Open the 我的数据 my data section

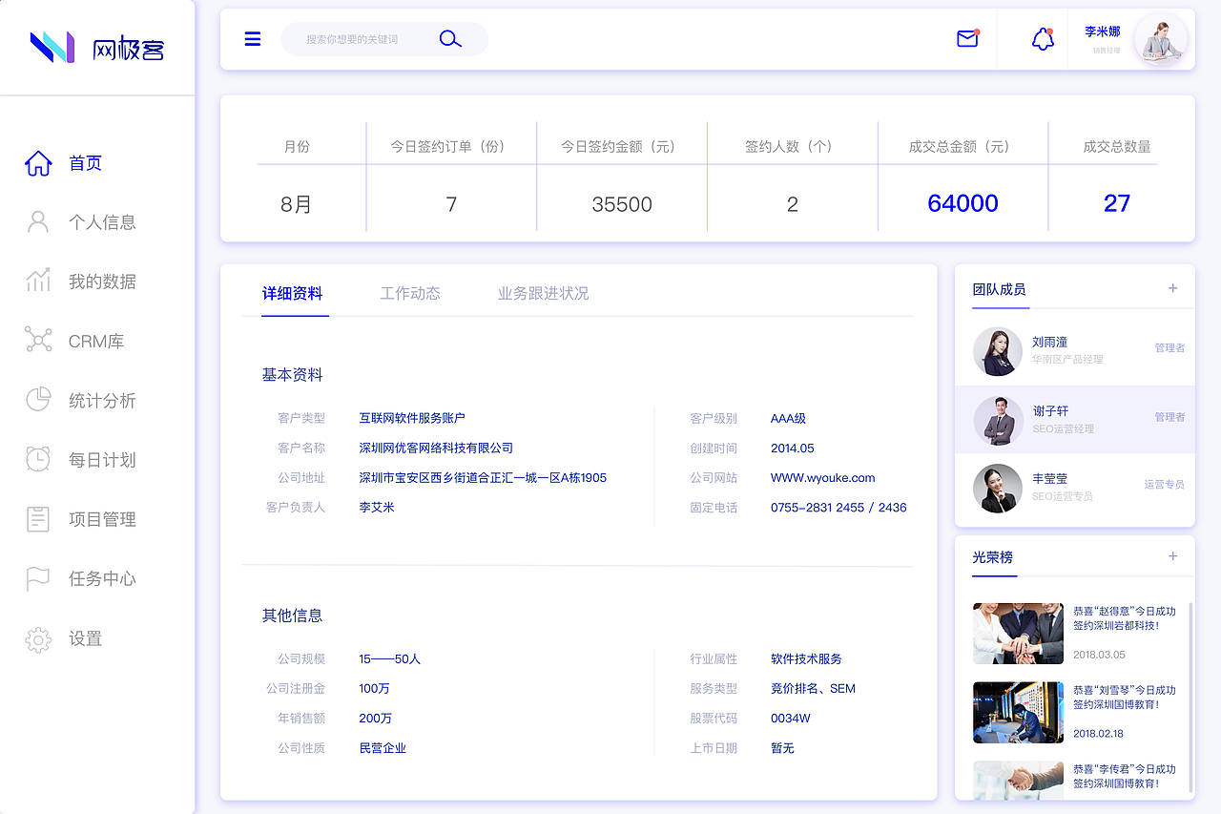(x=99, y=281)
